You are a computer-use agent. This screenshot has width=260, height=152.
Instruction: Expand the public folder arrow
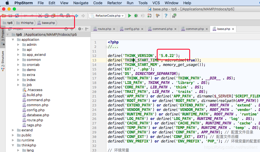click(x=13, y=135)
